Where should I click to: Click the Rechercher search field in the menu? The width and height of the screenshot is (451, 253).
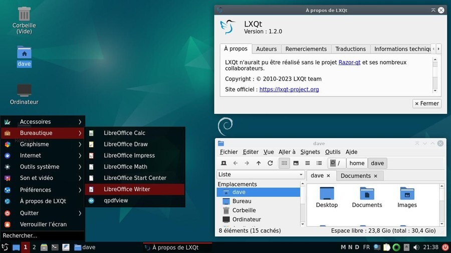pyautogui.click(x=43, y=235)
